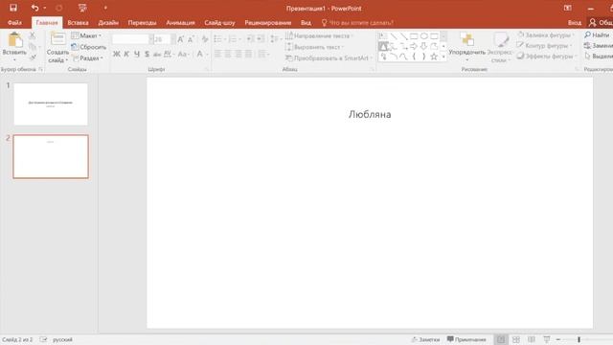
Task: Select the right arrow shape
Action: pyautogui.click(x=414, y=47)
